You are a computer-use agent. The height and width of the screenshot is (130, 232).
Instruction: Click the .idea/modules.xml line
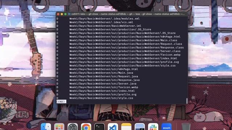pyautogui.click(x=104, y=18)
